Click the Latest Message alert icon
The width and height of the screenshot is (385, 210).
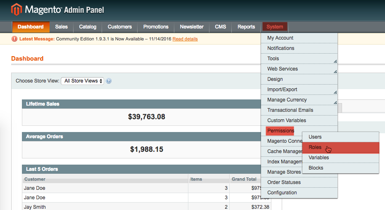[x=14, y=39]
